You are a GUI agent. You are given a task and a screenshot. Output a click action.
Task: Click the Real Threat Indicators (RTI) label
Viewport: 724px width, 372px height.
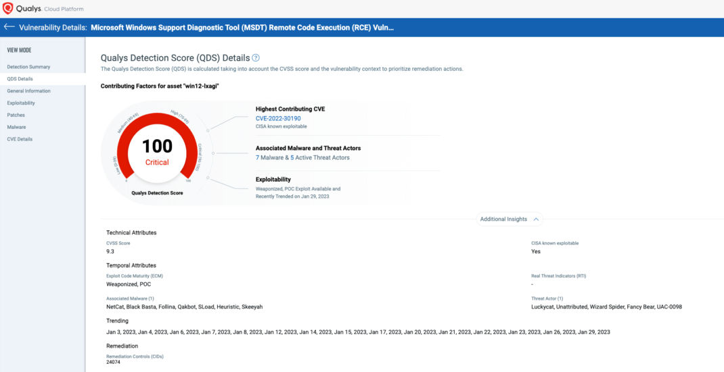pos(559,276)
